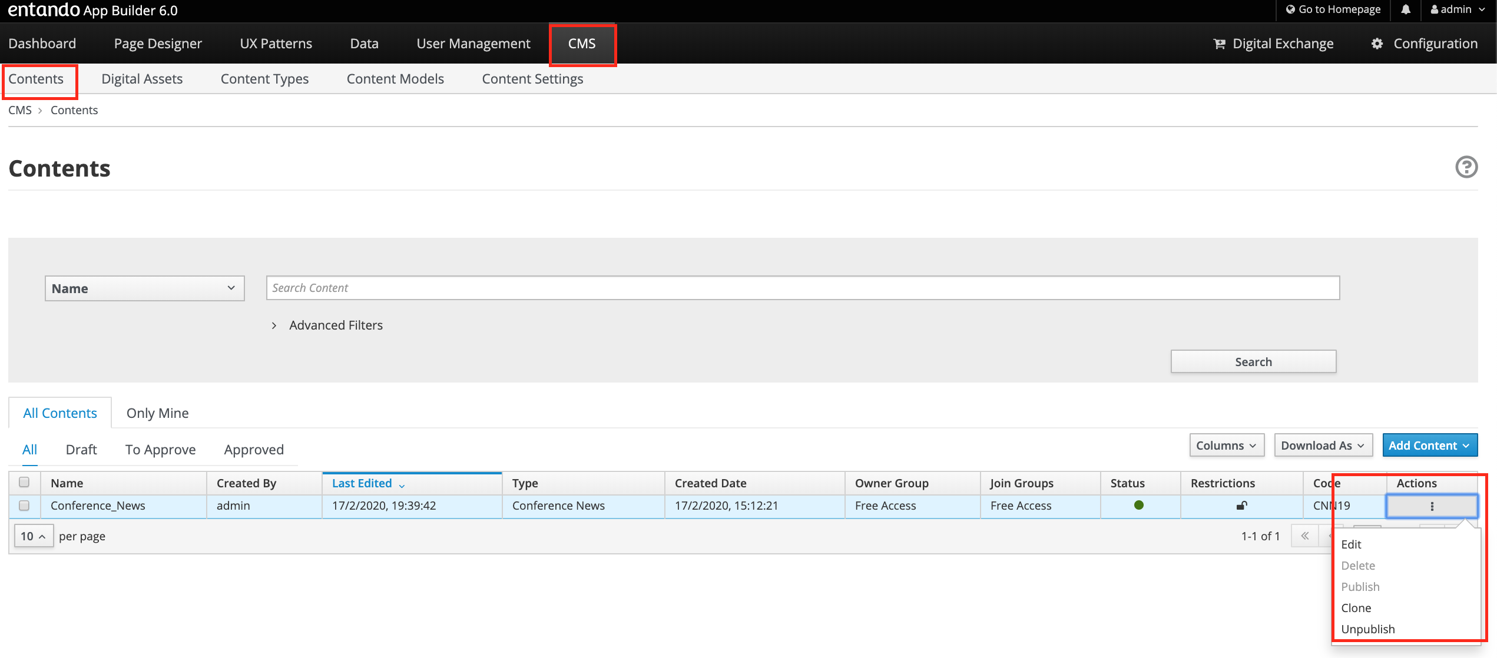Click the unlocked padlock restrictions icon
This screenshot has width=1497, height=658.
(x=1241, y=506)
